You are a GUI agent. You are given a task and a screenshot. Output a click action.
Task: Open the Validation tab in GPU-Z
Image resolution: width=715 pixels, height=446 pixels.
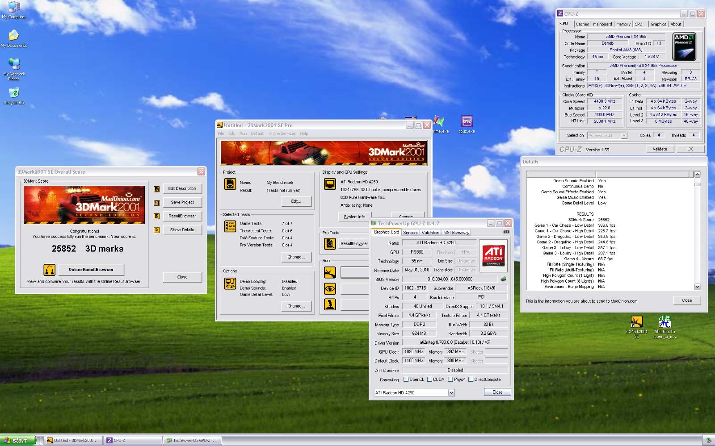click(x=430, y=233)
